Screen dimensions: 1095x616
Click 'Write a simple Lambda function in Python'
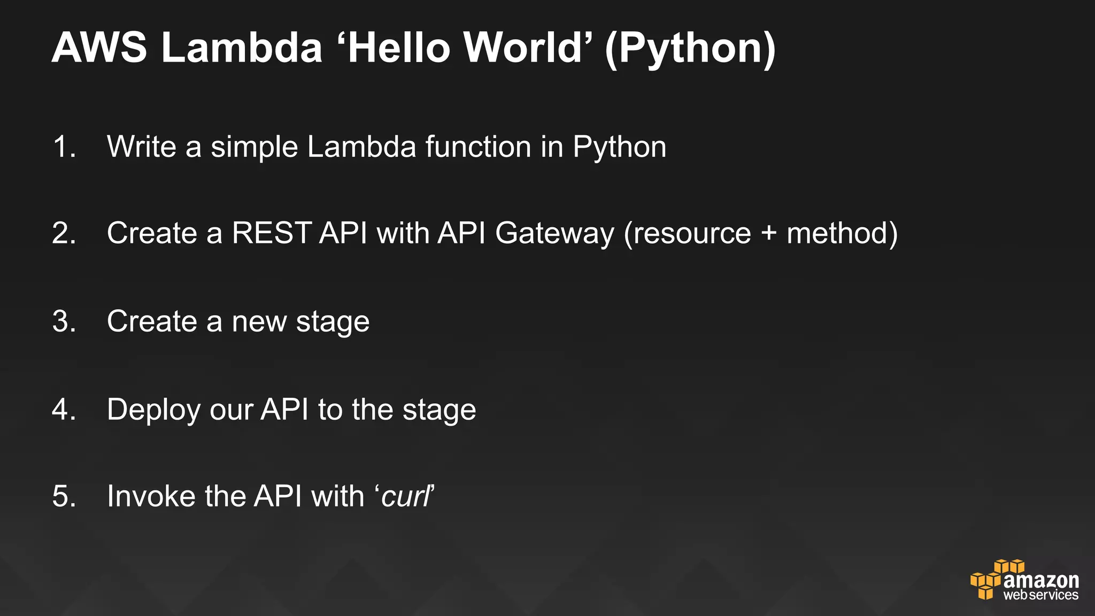(x=387, y=147)
